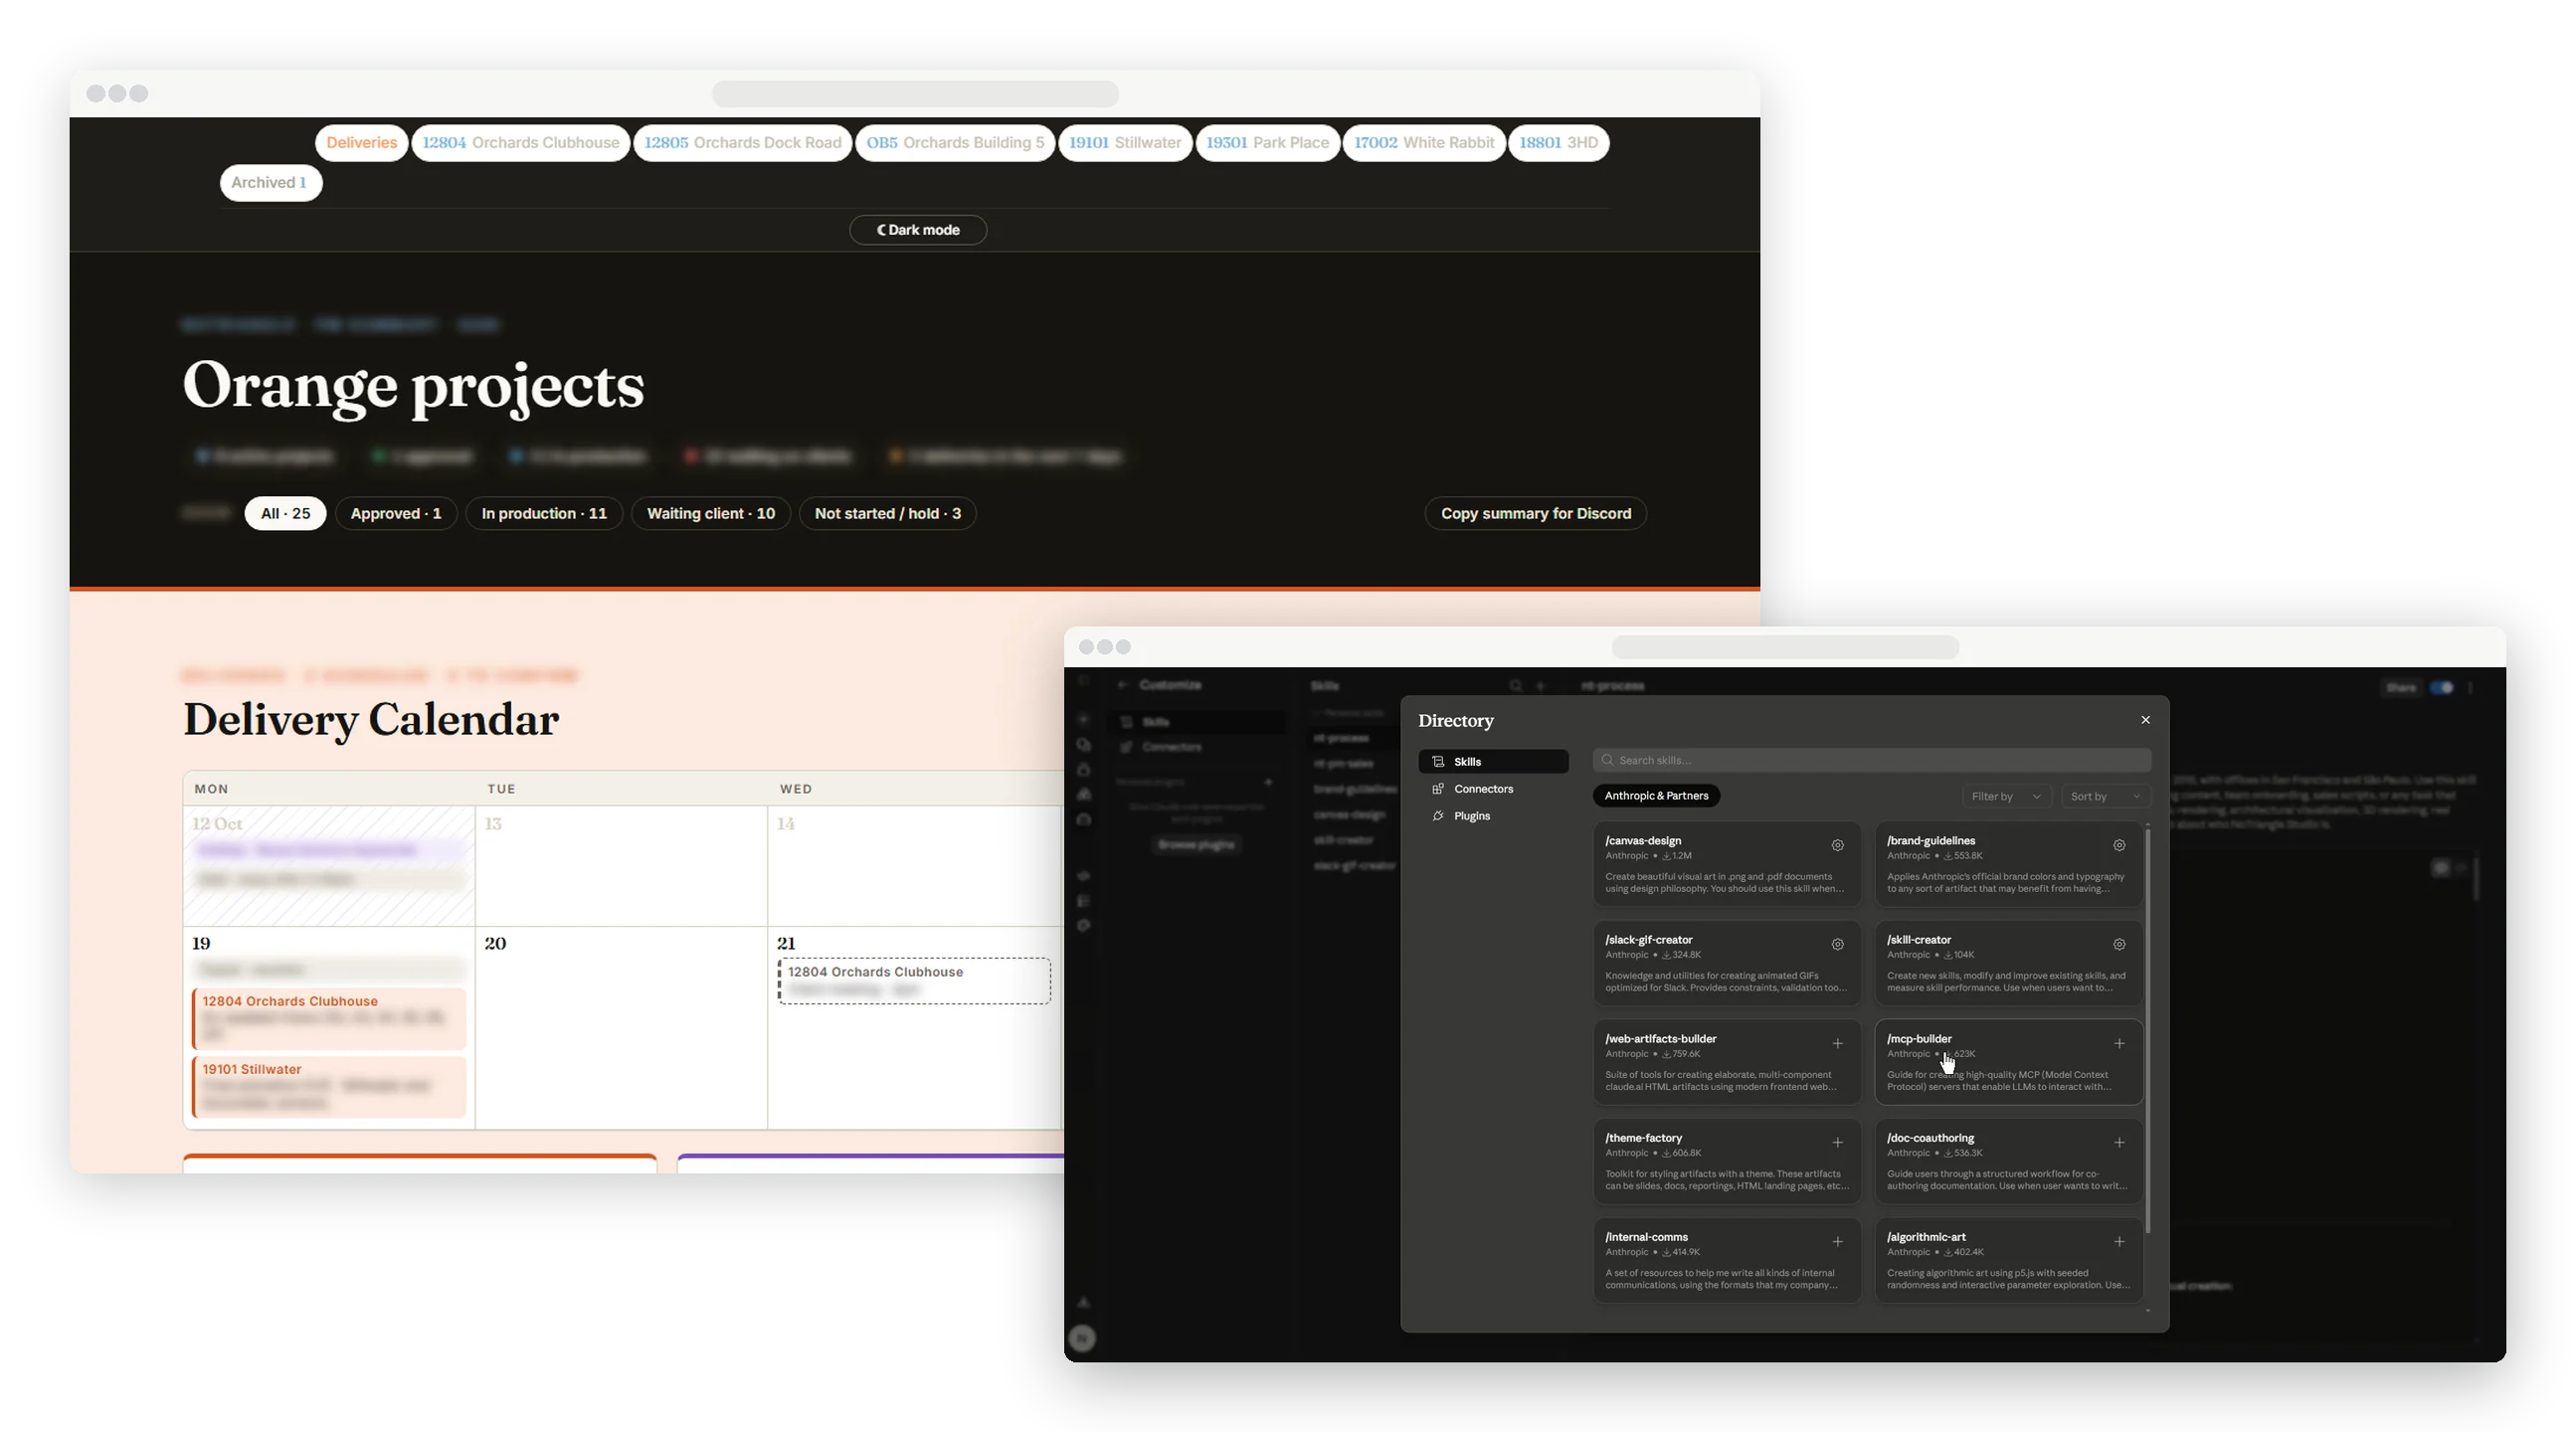Open the 12804 Orchards Clubhouse tab
Image resolution: width=2576 pixels, height=1432 pixels.
point(520,143)
